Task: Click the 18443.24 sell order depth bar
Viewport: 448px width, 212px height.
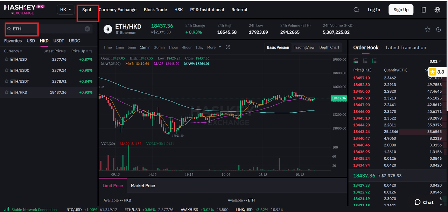Action: pyautogui.click(x=420, y=132)
